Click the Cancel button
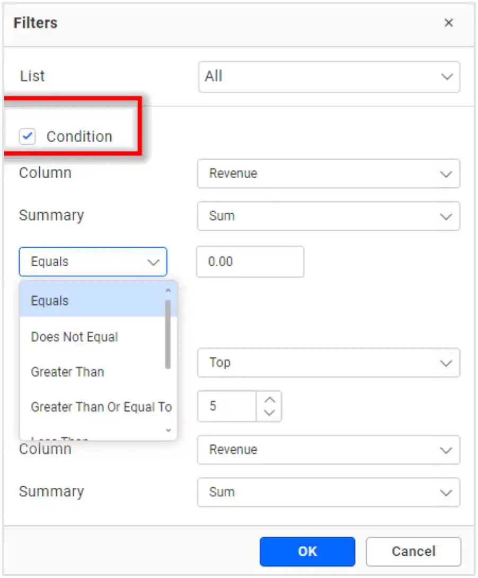The height and width of the screenshot is (578, 478). (x=414, y=551)
